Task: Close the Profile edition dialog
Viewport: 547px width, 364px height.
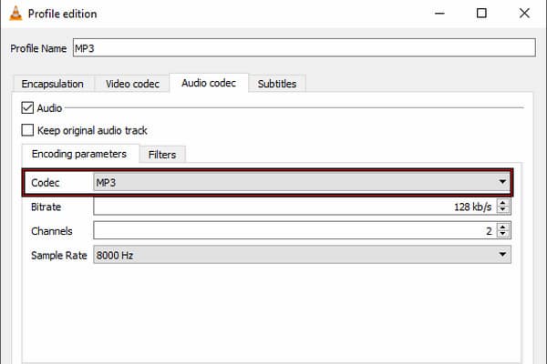Action: pos(524,14)
